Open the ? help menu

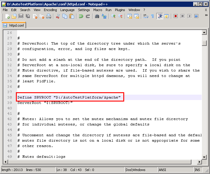click(x=144, y=10)
